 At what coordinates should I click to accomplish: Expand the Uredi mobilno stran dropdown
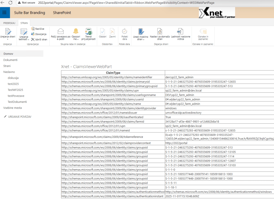[141, 39]
